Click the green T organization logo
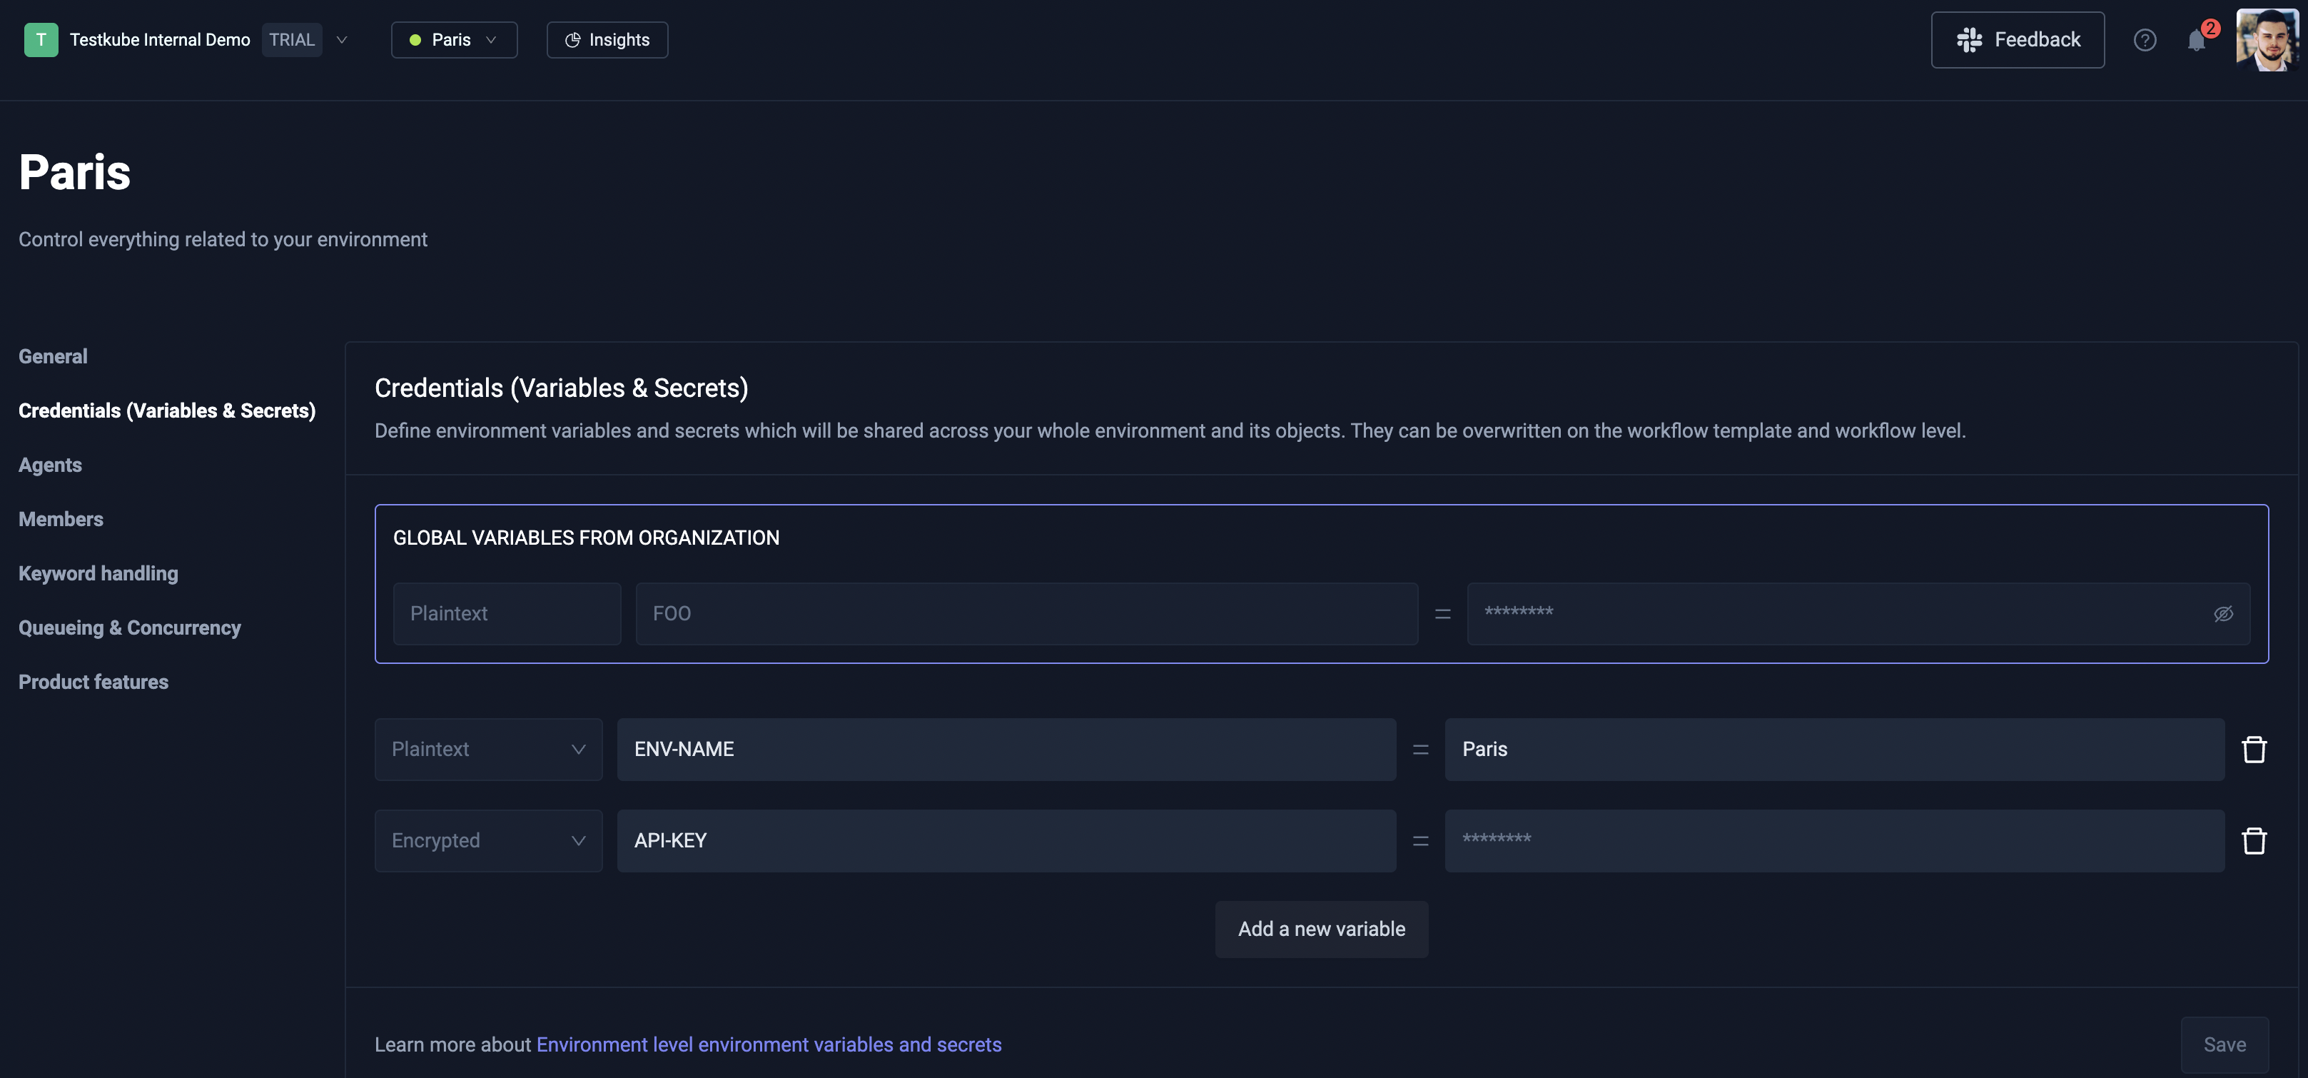The width and height of the screenshot is (2308, 1078). click(40, 39)
